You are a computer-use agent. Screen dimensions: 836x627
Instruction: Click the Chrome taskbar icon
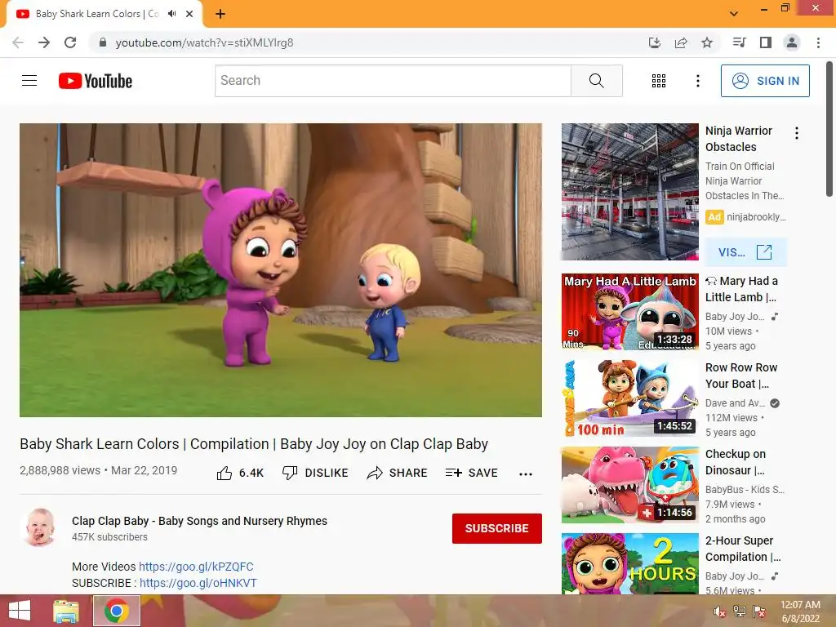(116, 611)
